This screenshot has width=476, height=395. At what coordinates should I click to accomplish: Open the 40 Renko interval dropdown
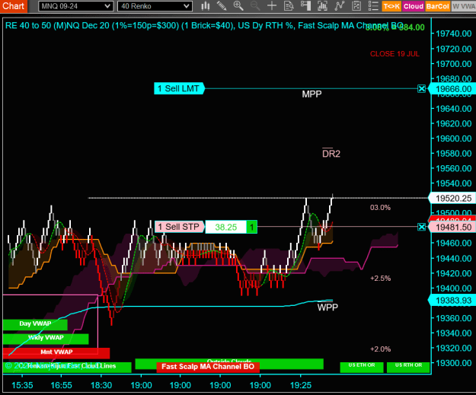pyautogui.click(x=155, y=6)
